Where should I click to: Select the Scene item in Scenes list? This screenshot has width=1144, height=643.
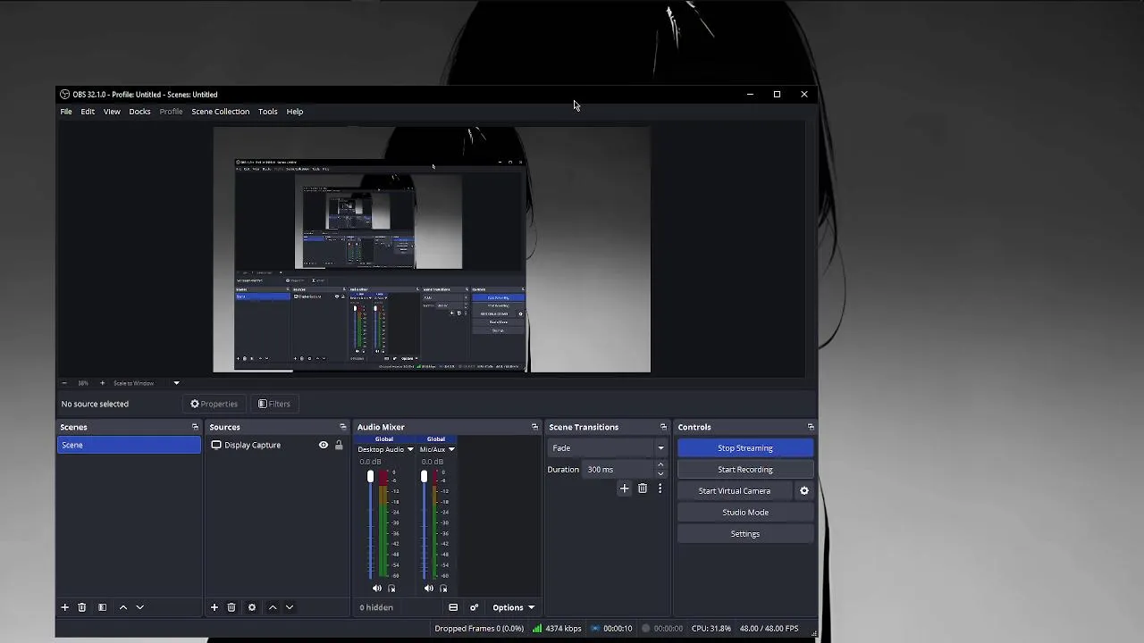pos(129,445)
